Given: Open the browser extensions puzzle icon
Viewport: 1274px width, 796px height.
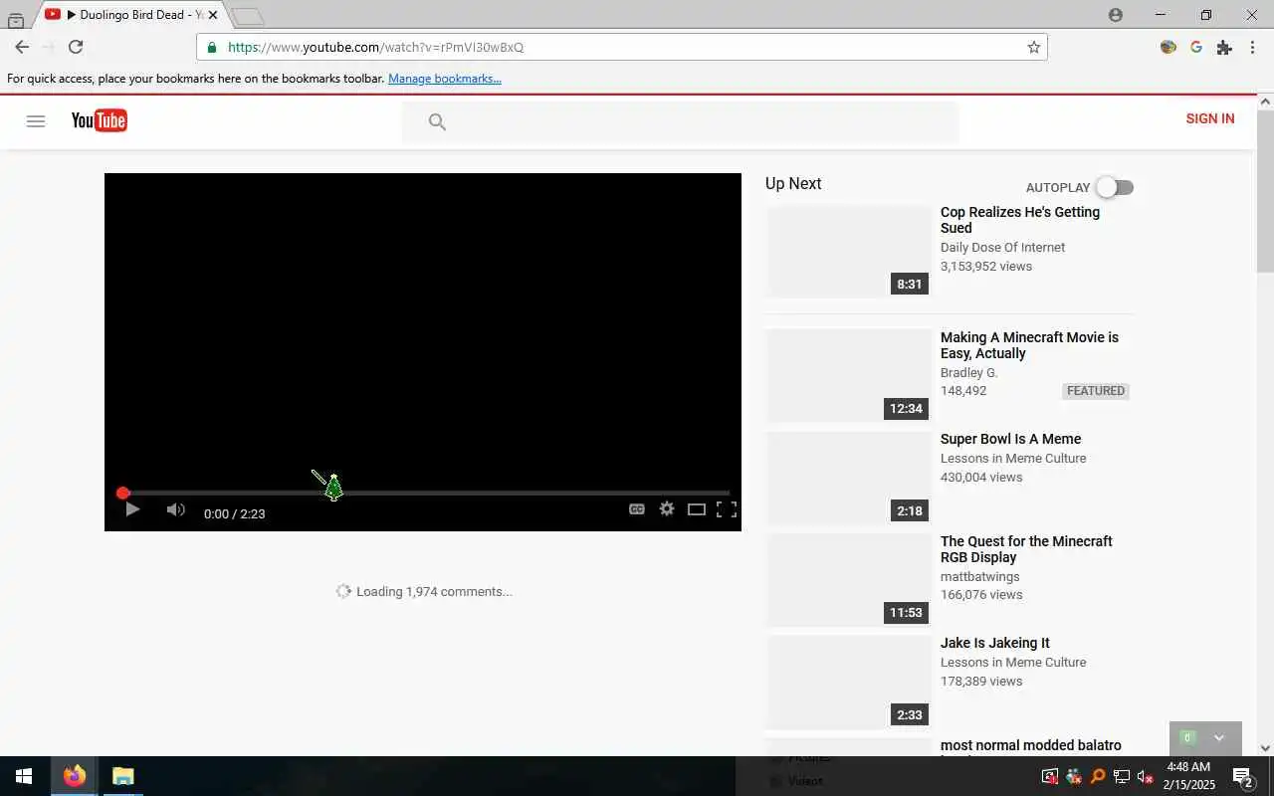Looking at the screenshot, I should pos(1224,47).
